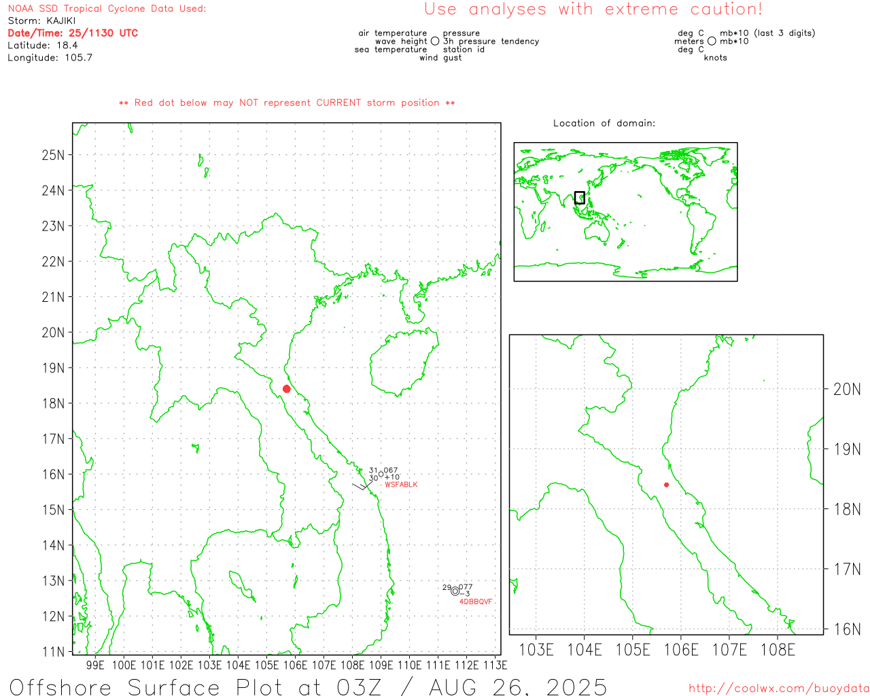870x696 pixels.
Task: Open the coolwx.com buoydata URL
Action: (779, 689)
